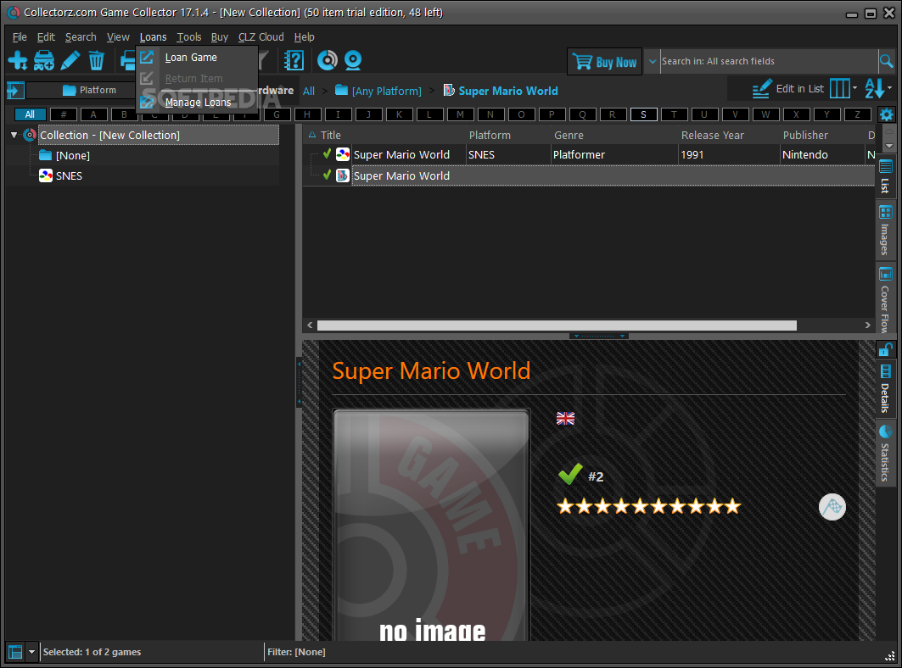Click the [Any Platform] breadcrumb link
The width and height of the screenshot is (902, 668).
click(387, 91)
